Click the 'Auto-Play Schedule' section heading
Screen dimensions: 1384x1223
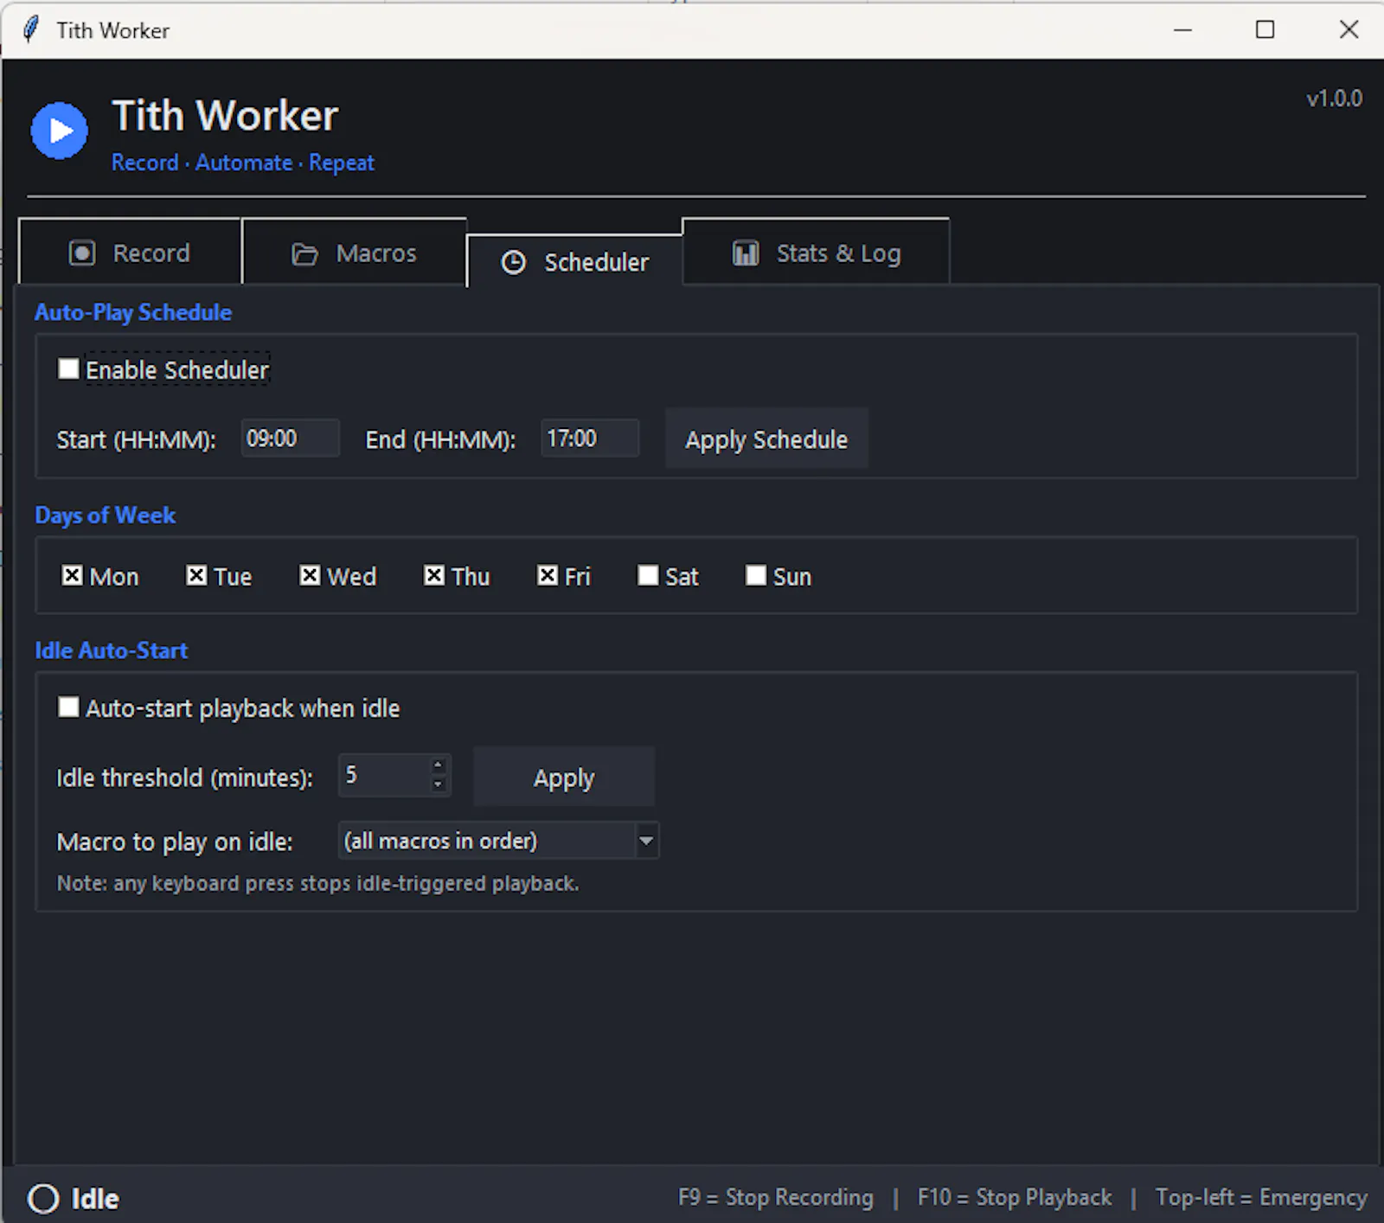[133, 312]
